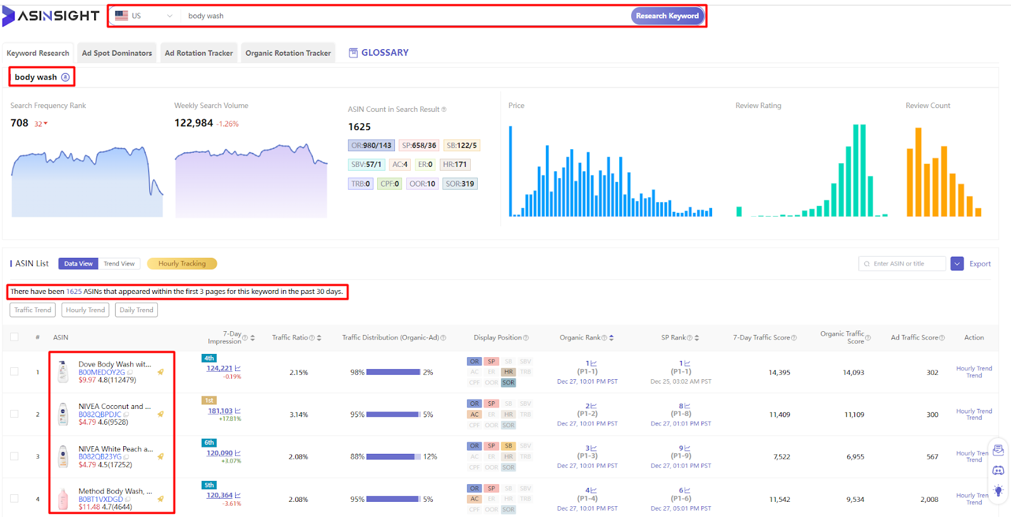Click the Traffic Trend button

(33, 310)
